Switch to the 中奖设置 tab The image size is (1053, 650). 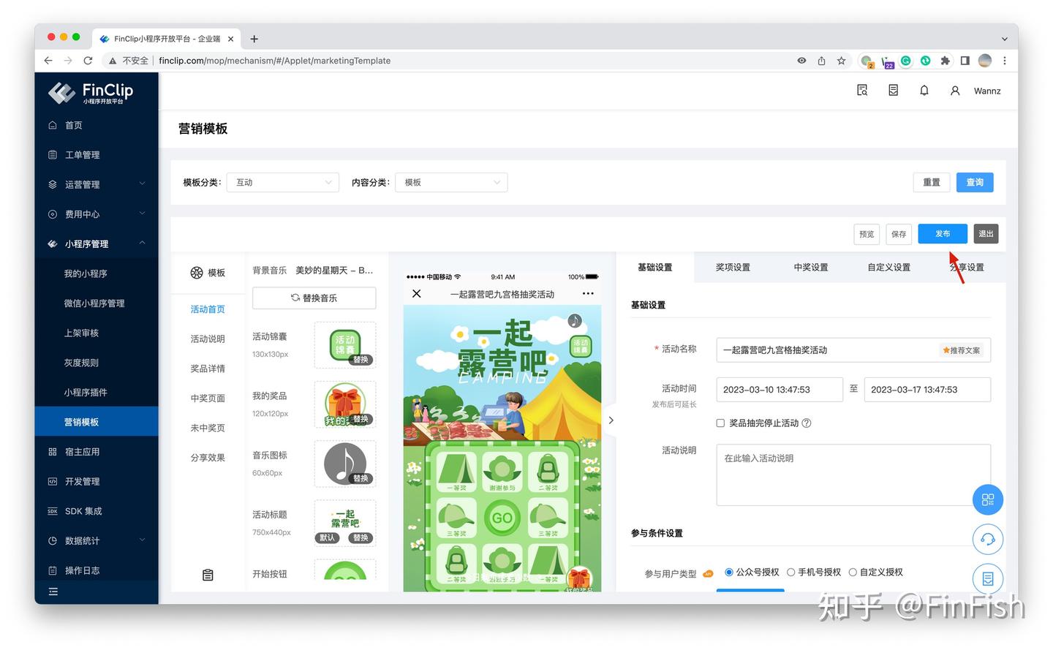[811, 268]
